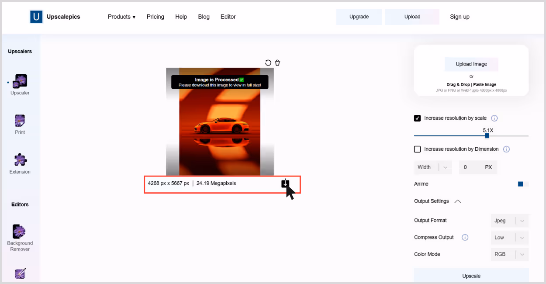Open the Color Mode RGB dropdown
This screenshot has height=284, width=546.
tap(510, 254)
